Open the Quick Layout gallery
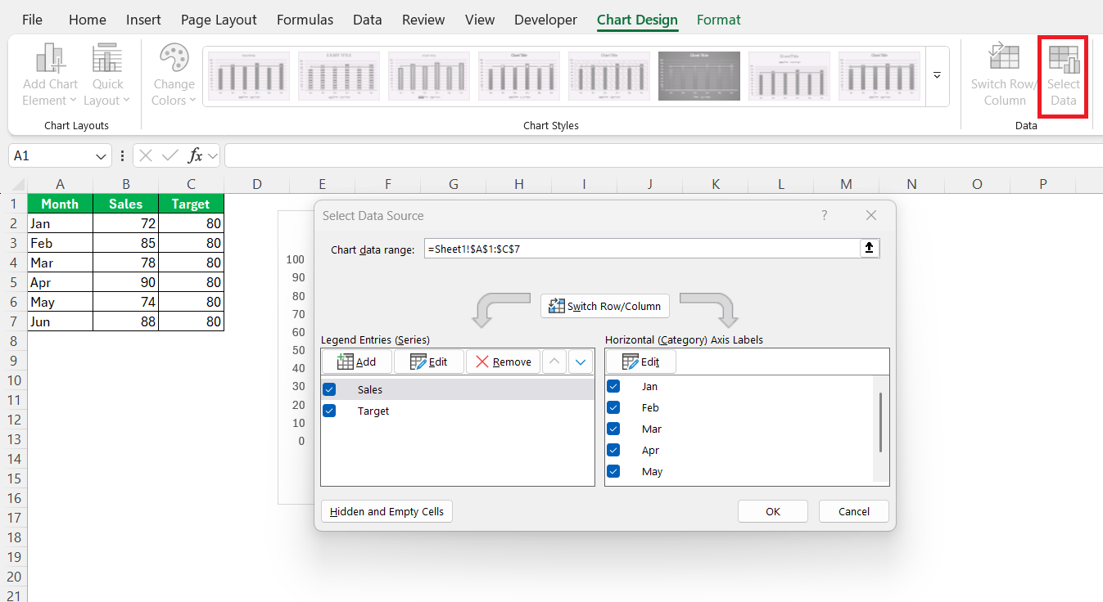The image size is (1103, 602). [x=107, y=75]
